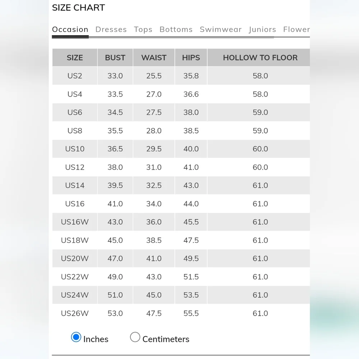Select the Occasion tab
The width and height of the screenshot is (359, 359).
[70, 29]
